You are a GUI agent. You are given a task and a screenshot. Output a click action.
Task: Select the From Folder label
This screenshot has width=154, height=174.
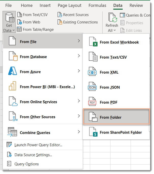(x=111, y=117)
